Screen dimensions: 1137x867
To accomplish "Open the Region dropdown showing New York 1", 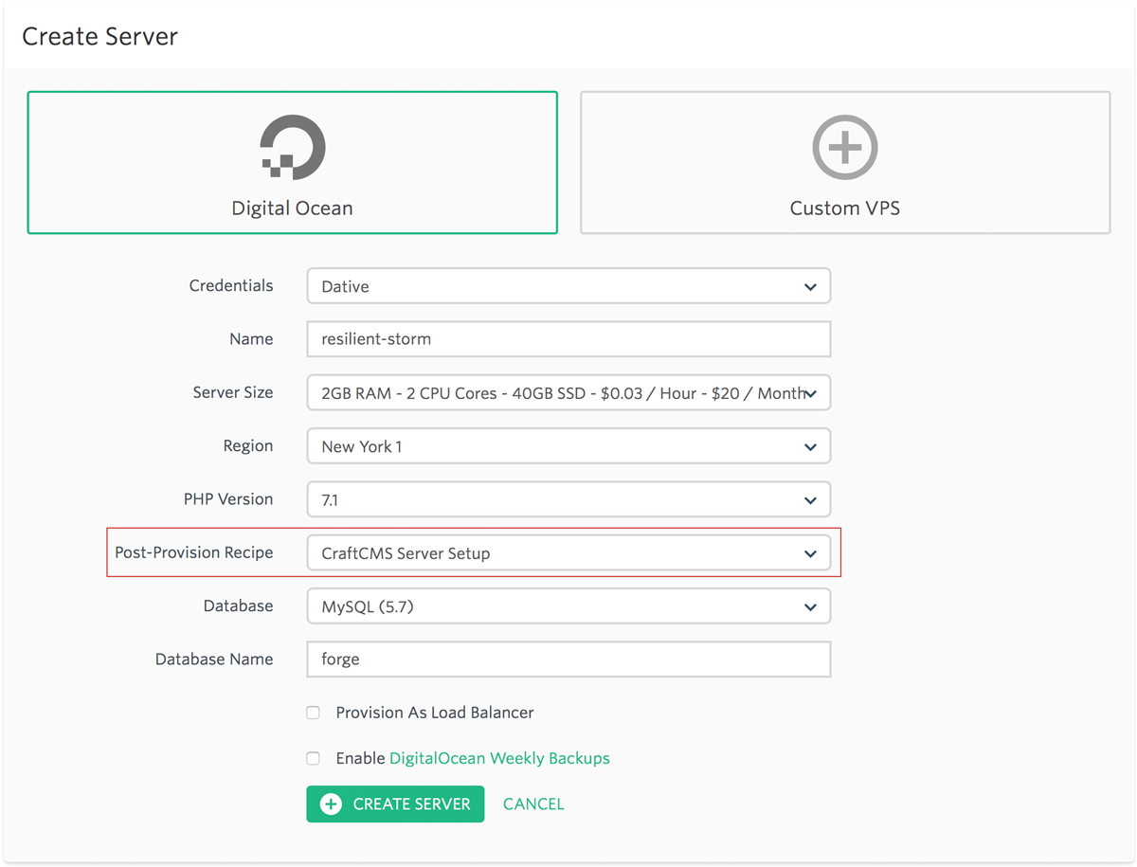I will click(x=568, y=446).
